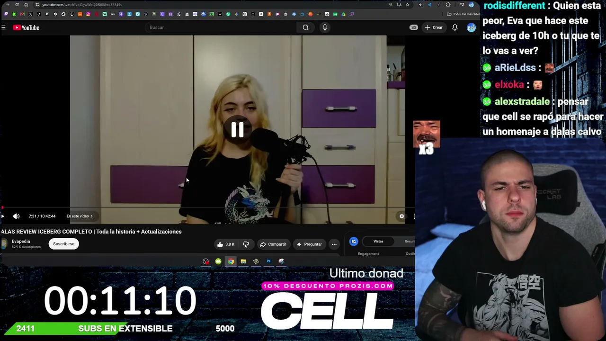Go to browser home page
The height and width of the screenshot is (341, 606).
pos(26,5)
